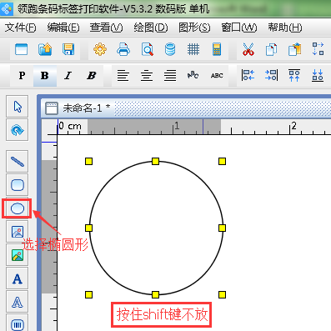Open the 图形(S) menu
The width and height of the screenshot is (331, 331).
point(194,28)
